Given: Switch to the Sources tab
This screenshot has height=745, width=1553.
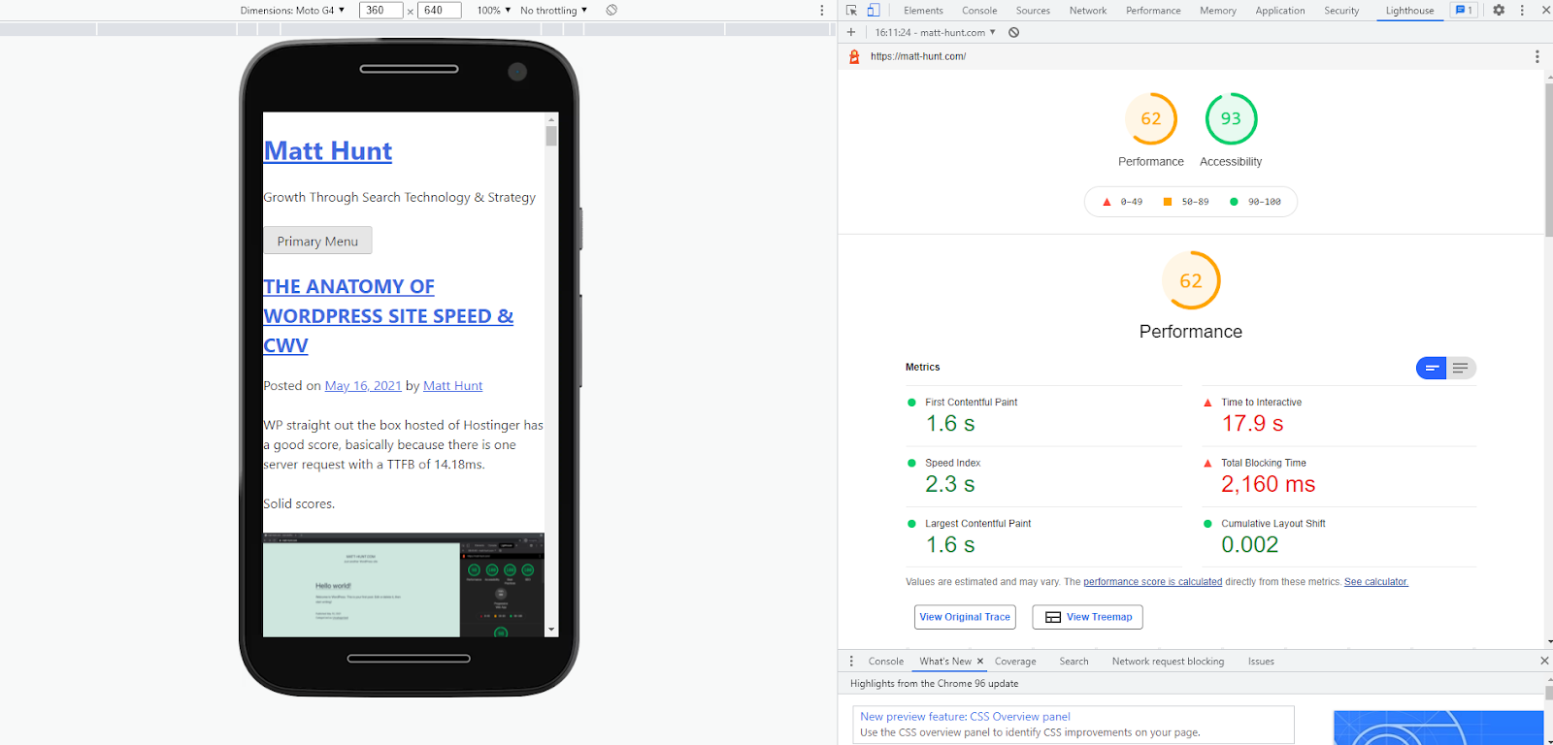Looking at the screenshot, I should 1033,10.
